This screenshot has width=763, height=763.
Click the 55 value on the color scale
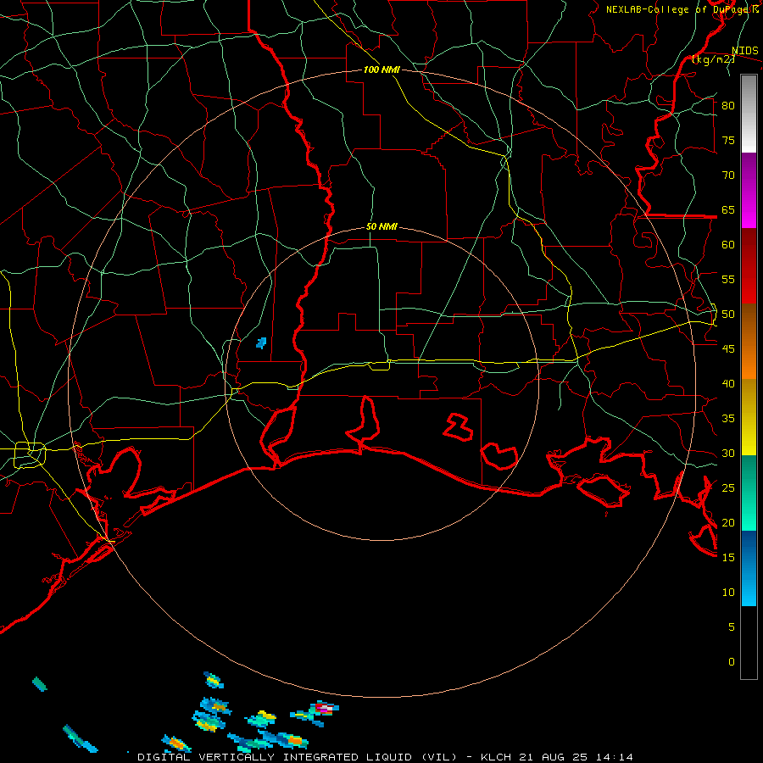point(728,280)
